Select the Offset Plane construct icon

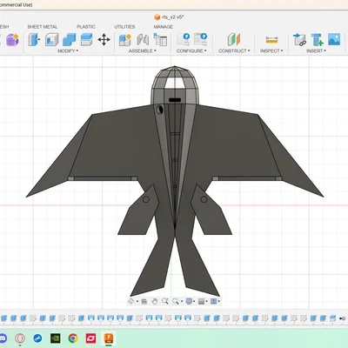[x=234, y=39]
